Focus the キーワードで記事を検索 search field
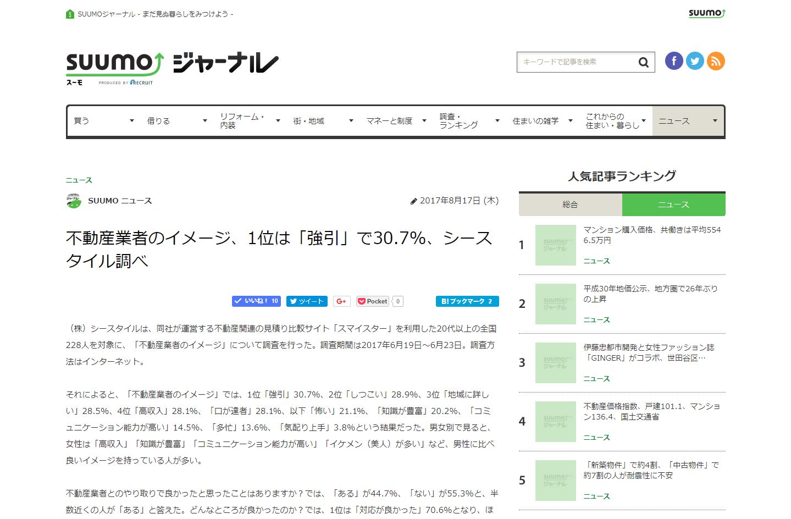Image resolution: width=791 pixels, height=519 pixels. pos(577,62)
